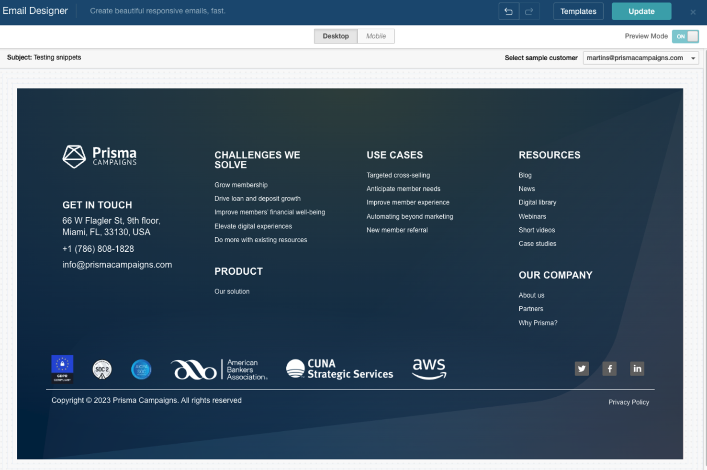Click the LinkedIn social icon
This screenshot has width=707, height=470.
pyautogui.click(x=637, y=369)
